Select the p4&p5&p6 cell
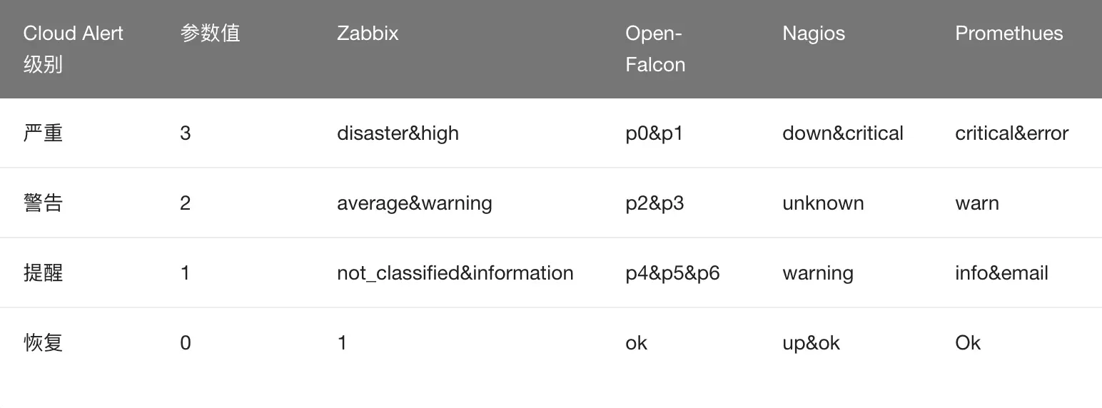The width and height of the screenshot is (1102, 408). (672, 273)
